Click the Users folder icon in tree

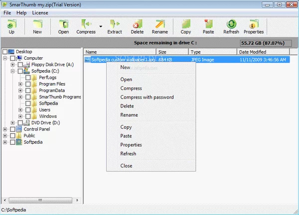click(x=34, y=109)
